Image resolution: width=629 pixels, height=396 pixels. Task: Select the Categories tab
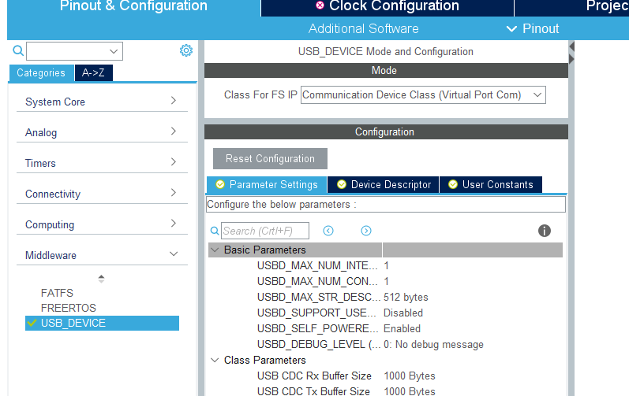tap(41, 72)
